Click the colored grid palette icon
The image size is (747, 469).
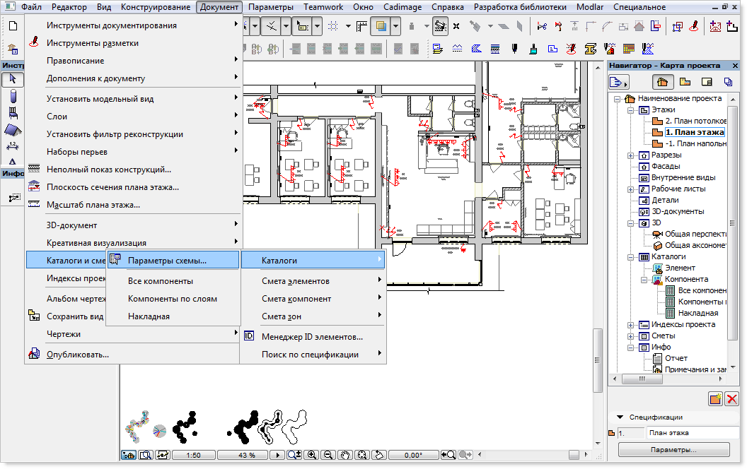click(628, 49)
